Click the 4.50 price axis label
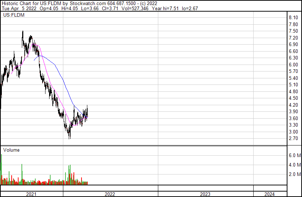Image resolution: width=302 pixels, height=197 pixels. point(293,98)
